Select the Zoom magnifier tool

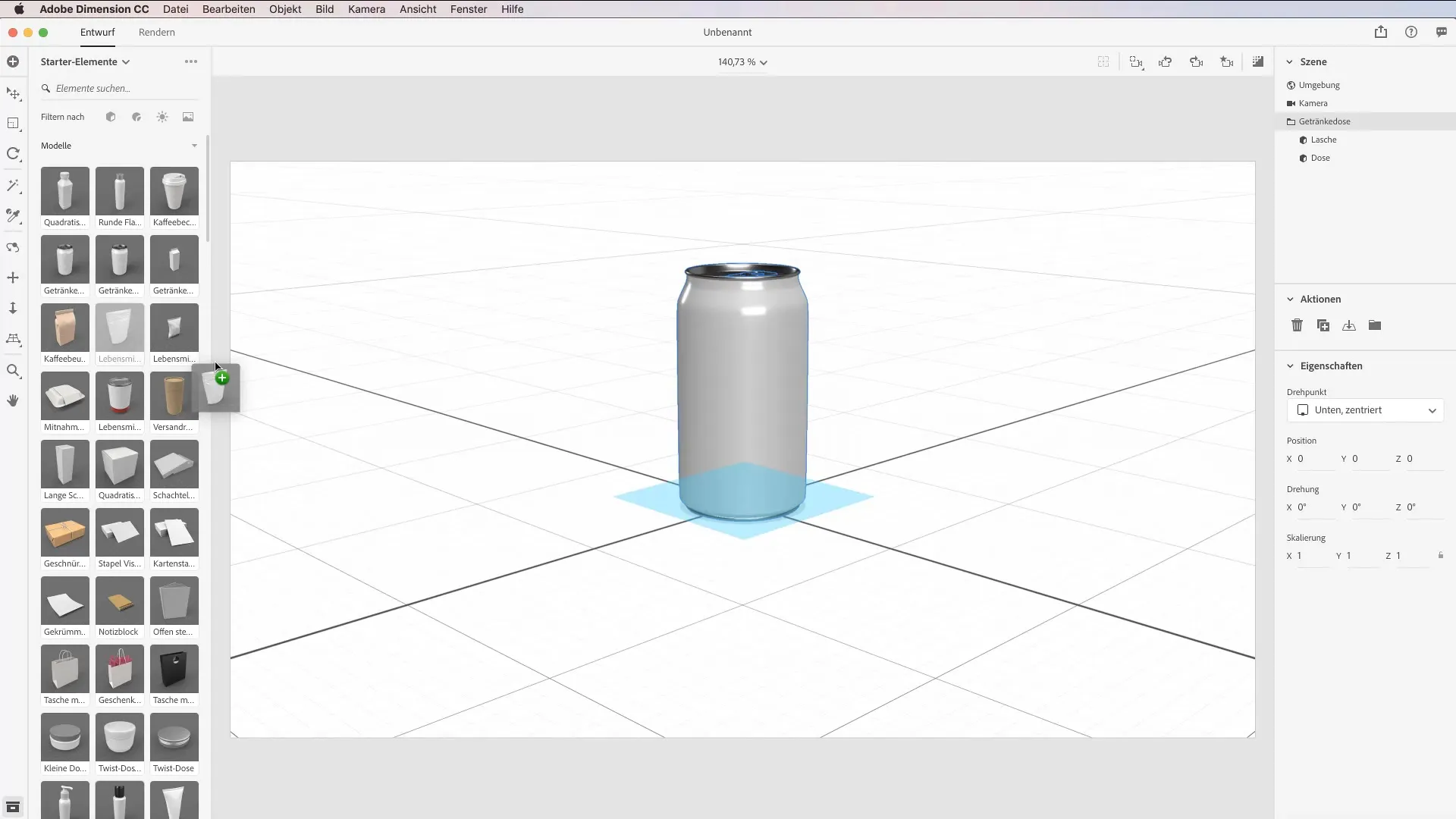click(x=13, y=371)
